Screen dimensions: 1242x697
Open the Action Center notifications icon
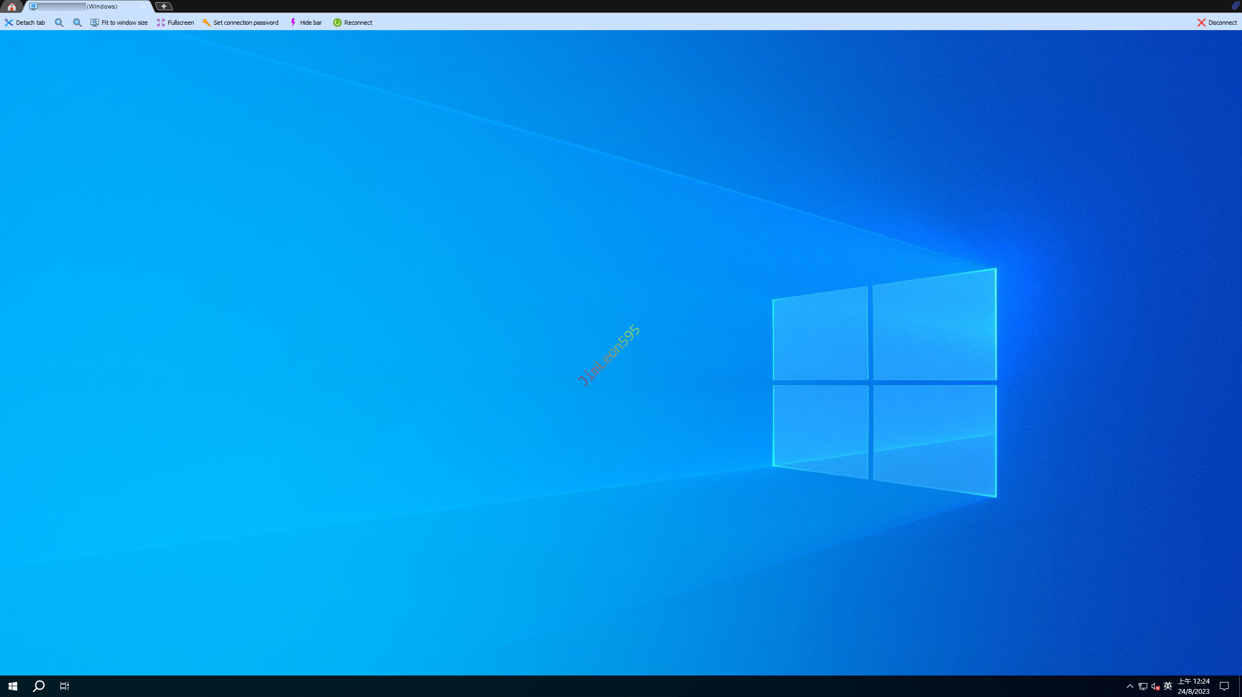tap(1224, 686)
